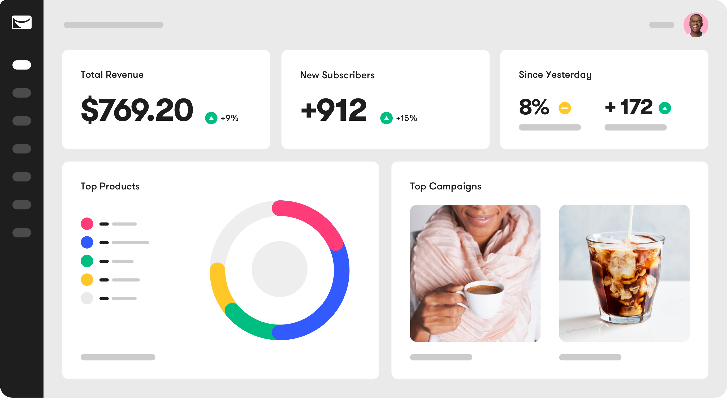The height and width of the screenshot is (398, 727).
Task: Select the second sidebar menu item
Action: [x=22, y=93]
